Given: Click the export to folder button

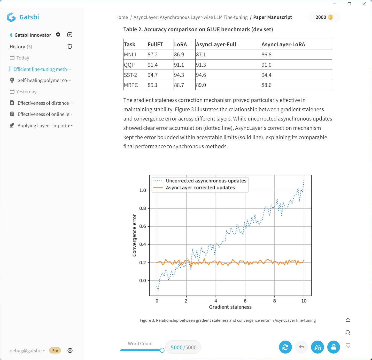Looking at the screenshot, I should 334,347.
